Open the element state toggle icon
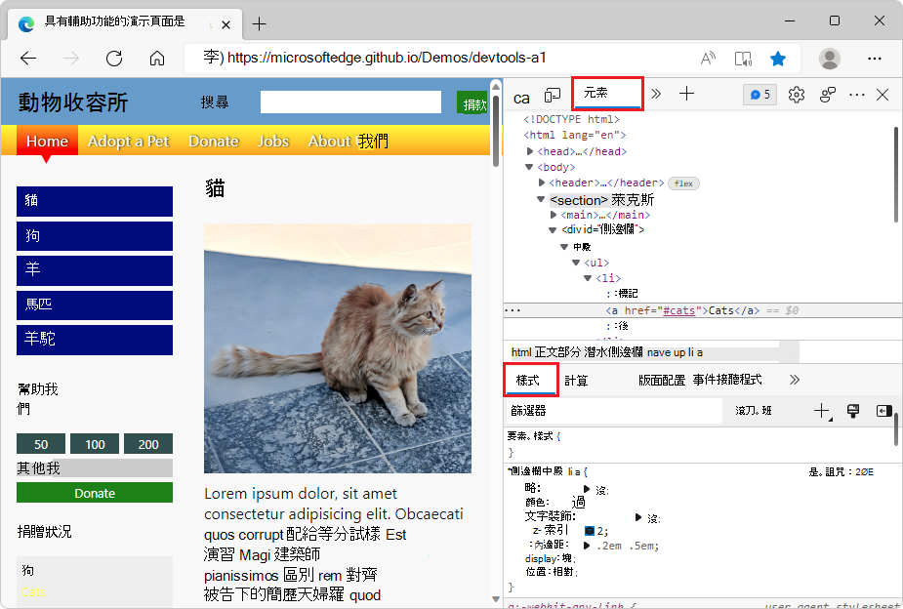This screenshot has height=609, width=903. 853,411
